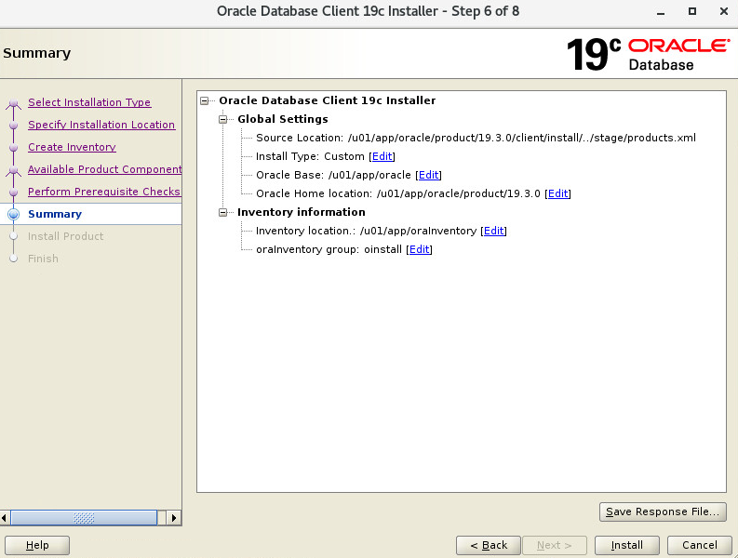
Task: Open Help for the installer
Action: [37, 545]
